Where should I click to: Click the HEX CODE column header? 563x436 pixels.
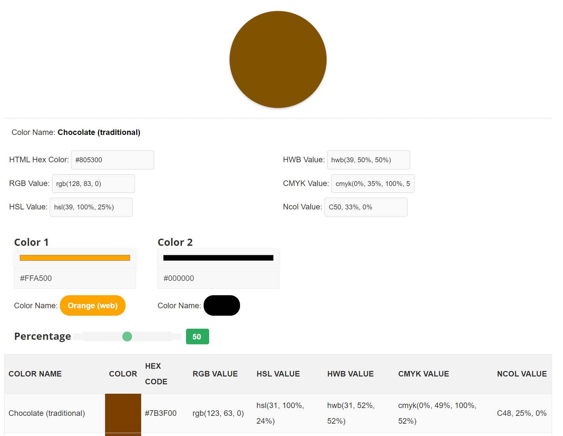156,374
